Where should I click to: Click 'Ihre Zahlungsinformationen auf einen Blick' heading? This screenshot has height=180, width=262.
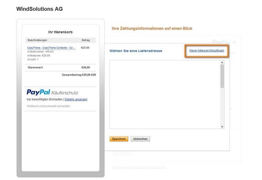152,29
